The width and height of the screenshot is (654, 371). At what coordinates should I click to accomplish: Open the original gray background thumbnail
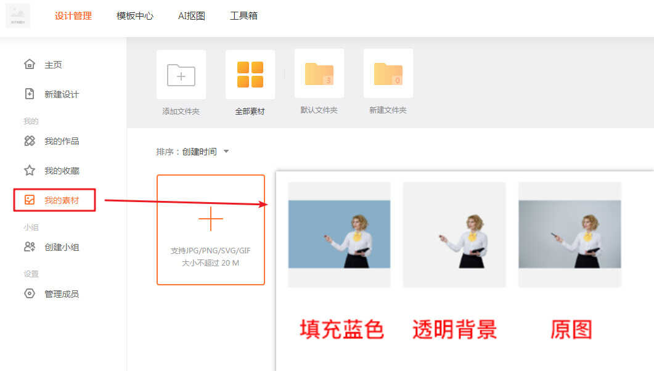coord(570,234)
